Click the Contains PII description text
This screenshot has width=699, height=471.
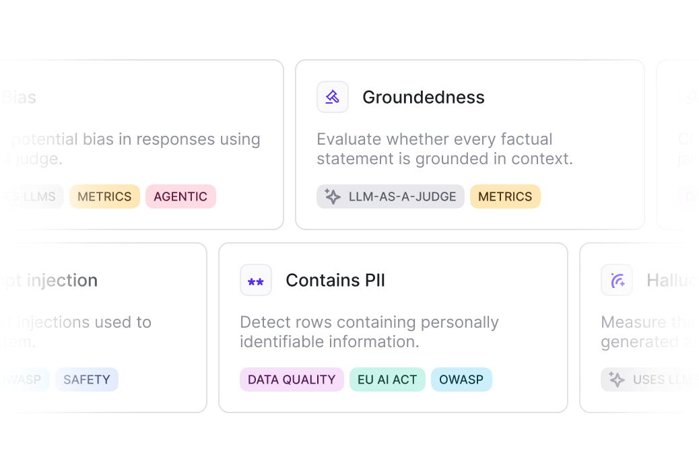tap(369, 332)
